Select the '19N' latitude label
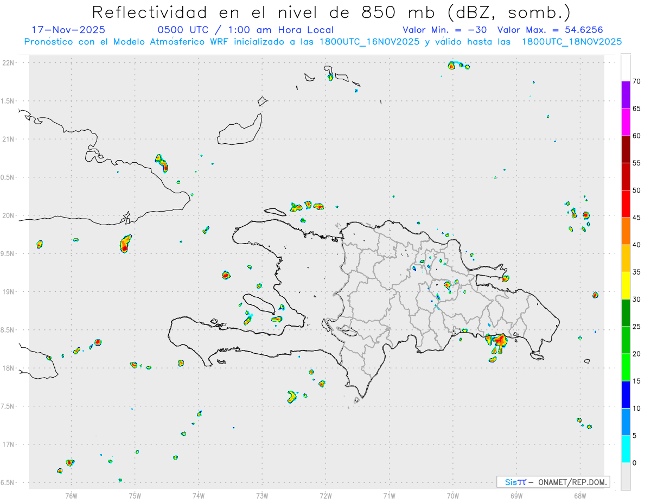Viewport: 651px width, 503px height. pos(9,292)
